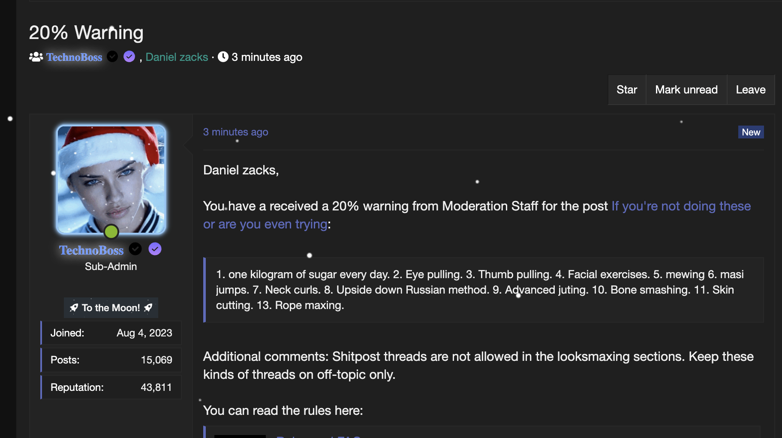Click right rocket icon on To the Moon banner

148,308
